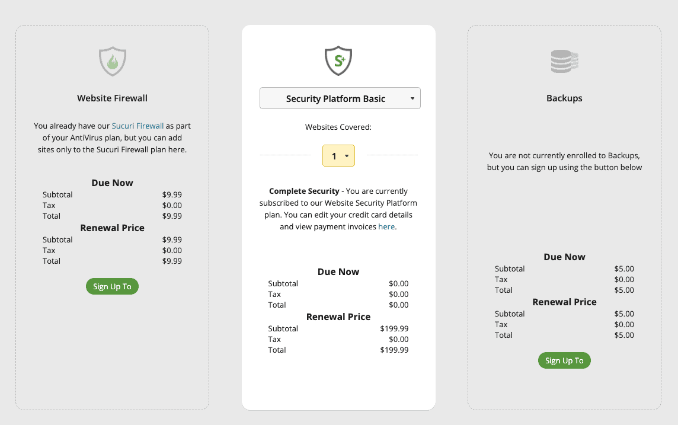Open the Security Platform Basic plan dropdown
The height and width of the screenshot is (425, 678).
point(340,98)
